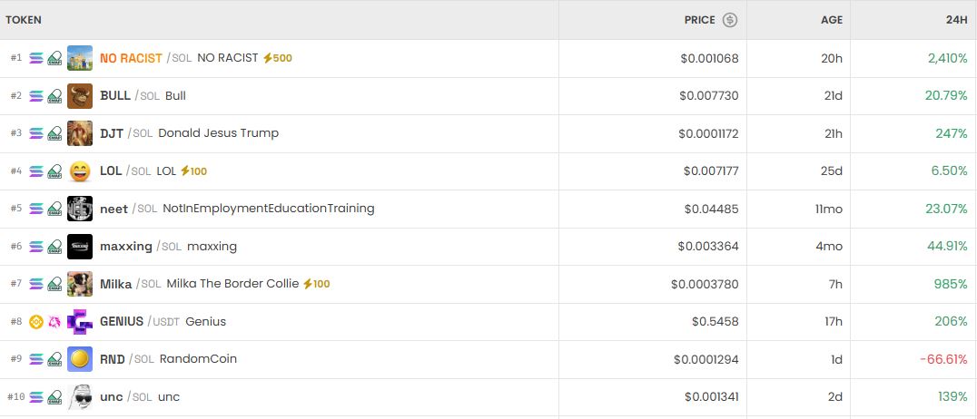Click the Solana chain icon in row 1
977x419 pixels.
coord(36,58)
